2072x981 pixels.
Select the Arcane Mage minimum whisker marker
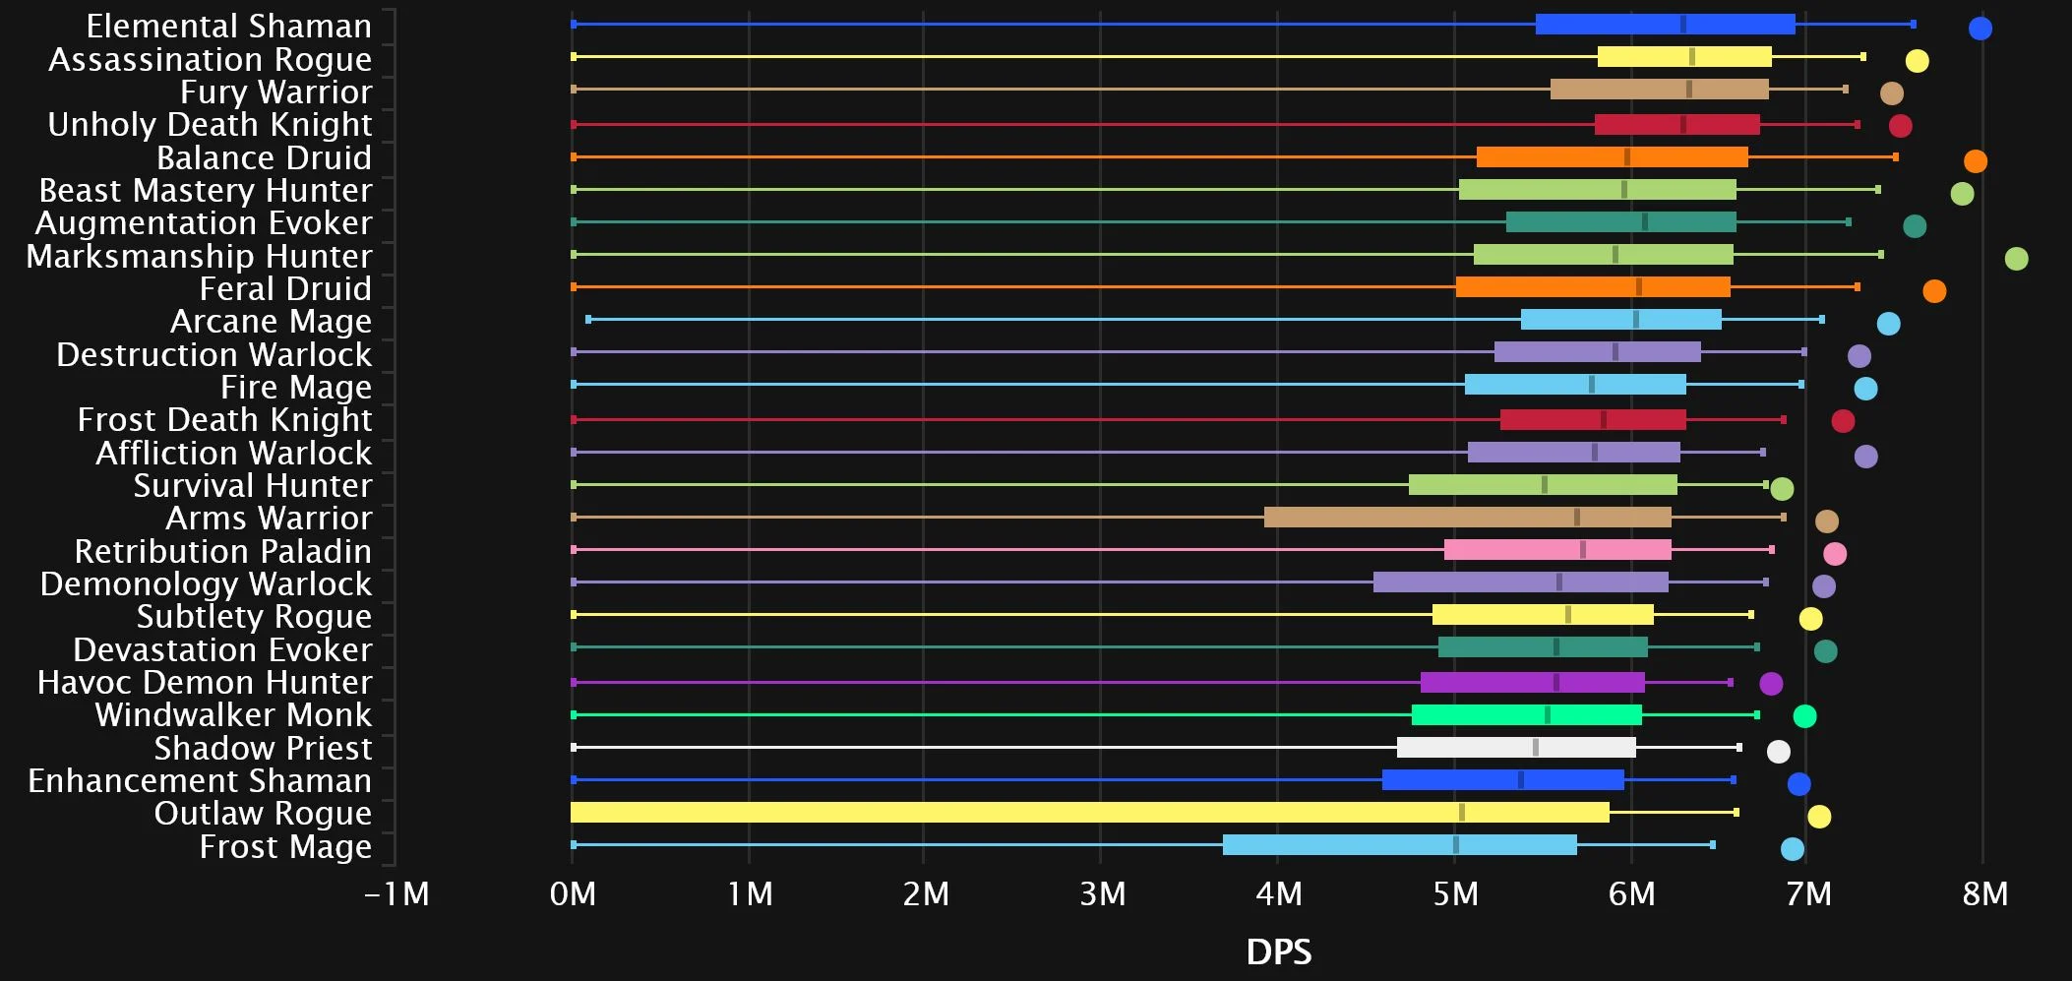pyautogui.click(x=588, y=320)
